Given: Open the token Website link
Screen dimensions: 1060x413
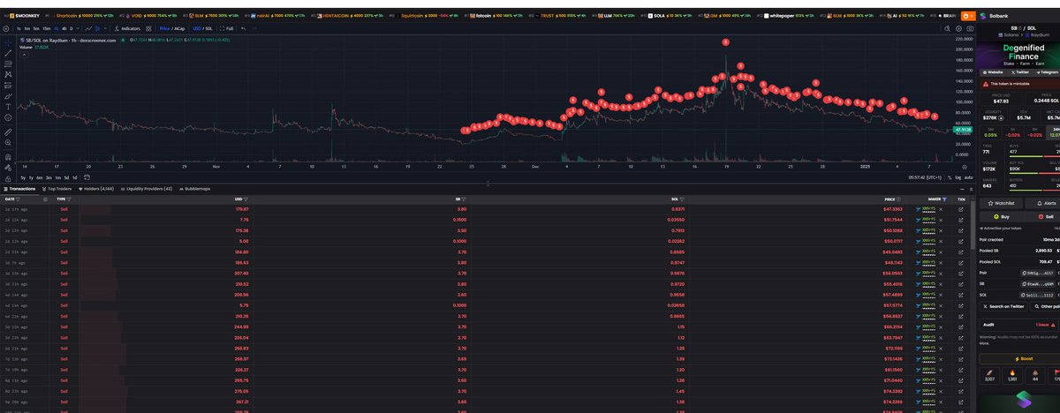Looking at the screenshot, I should coord(993,71).
